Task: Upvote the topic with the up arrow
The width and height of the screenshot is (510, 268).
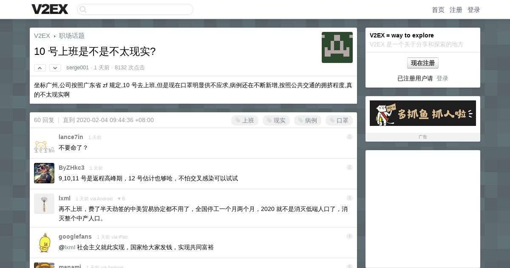Action: point(40,68)
